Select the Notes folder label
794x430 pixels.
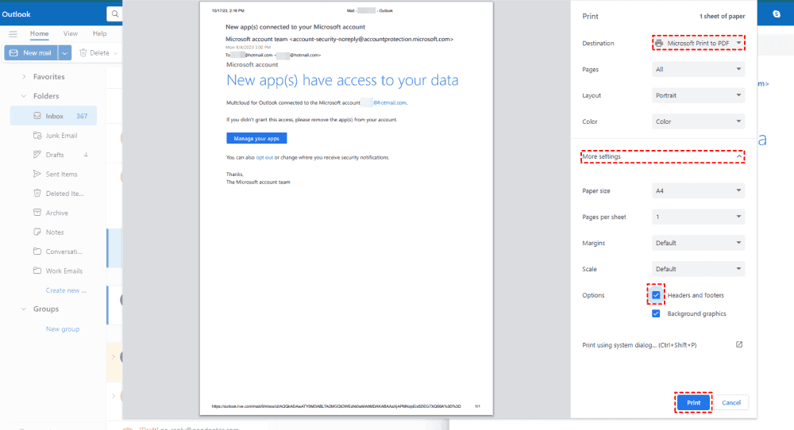(55, 232)
